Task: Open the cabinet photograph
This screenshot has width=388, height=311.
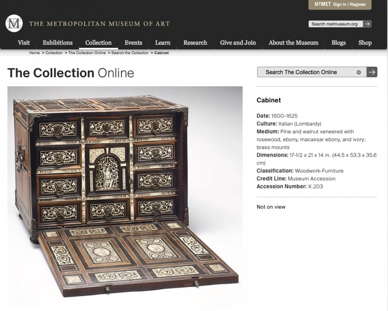Action: coord(125,196)
